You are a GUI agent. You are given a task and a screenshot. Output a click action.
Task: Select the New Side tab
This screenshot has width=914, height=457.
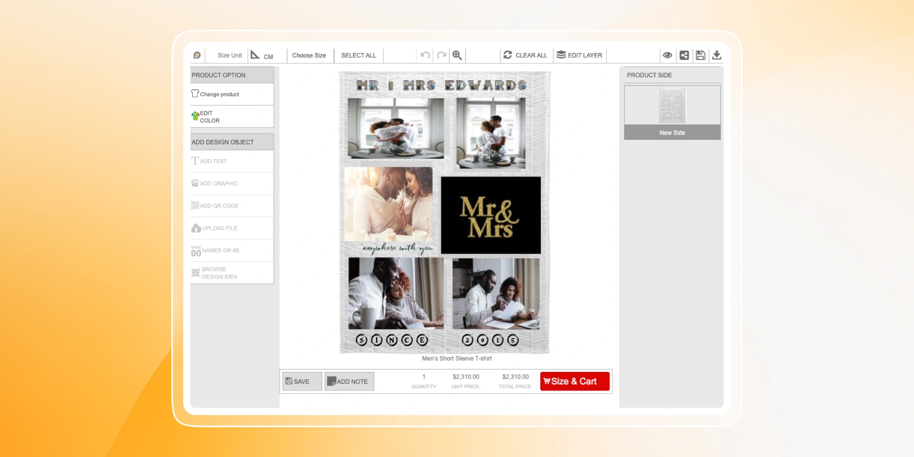(x=672, y=132)
